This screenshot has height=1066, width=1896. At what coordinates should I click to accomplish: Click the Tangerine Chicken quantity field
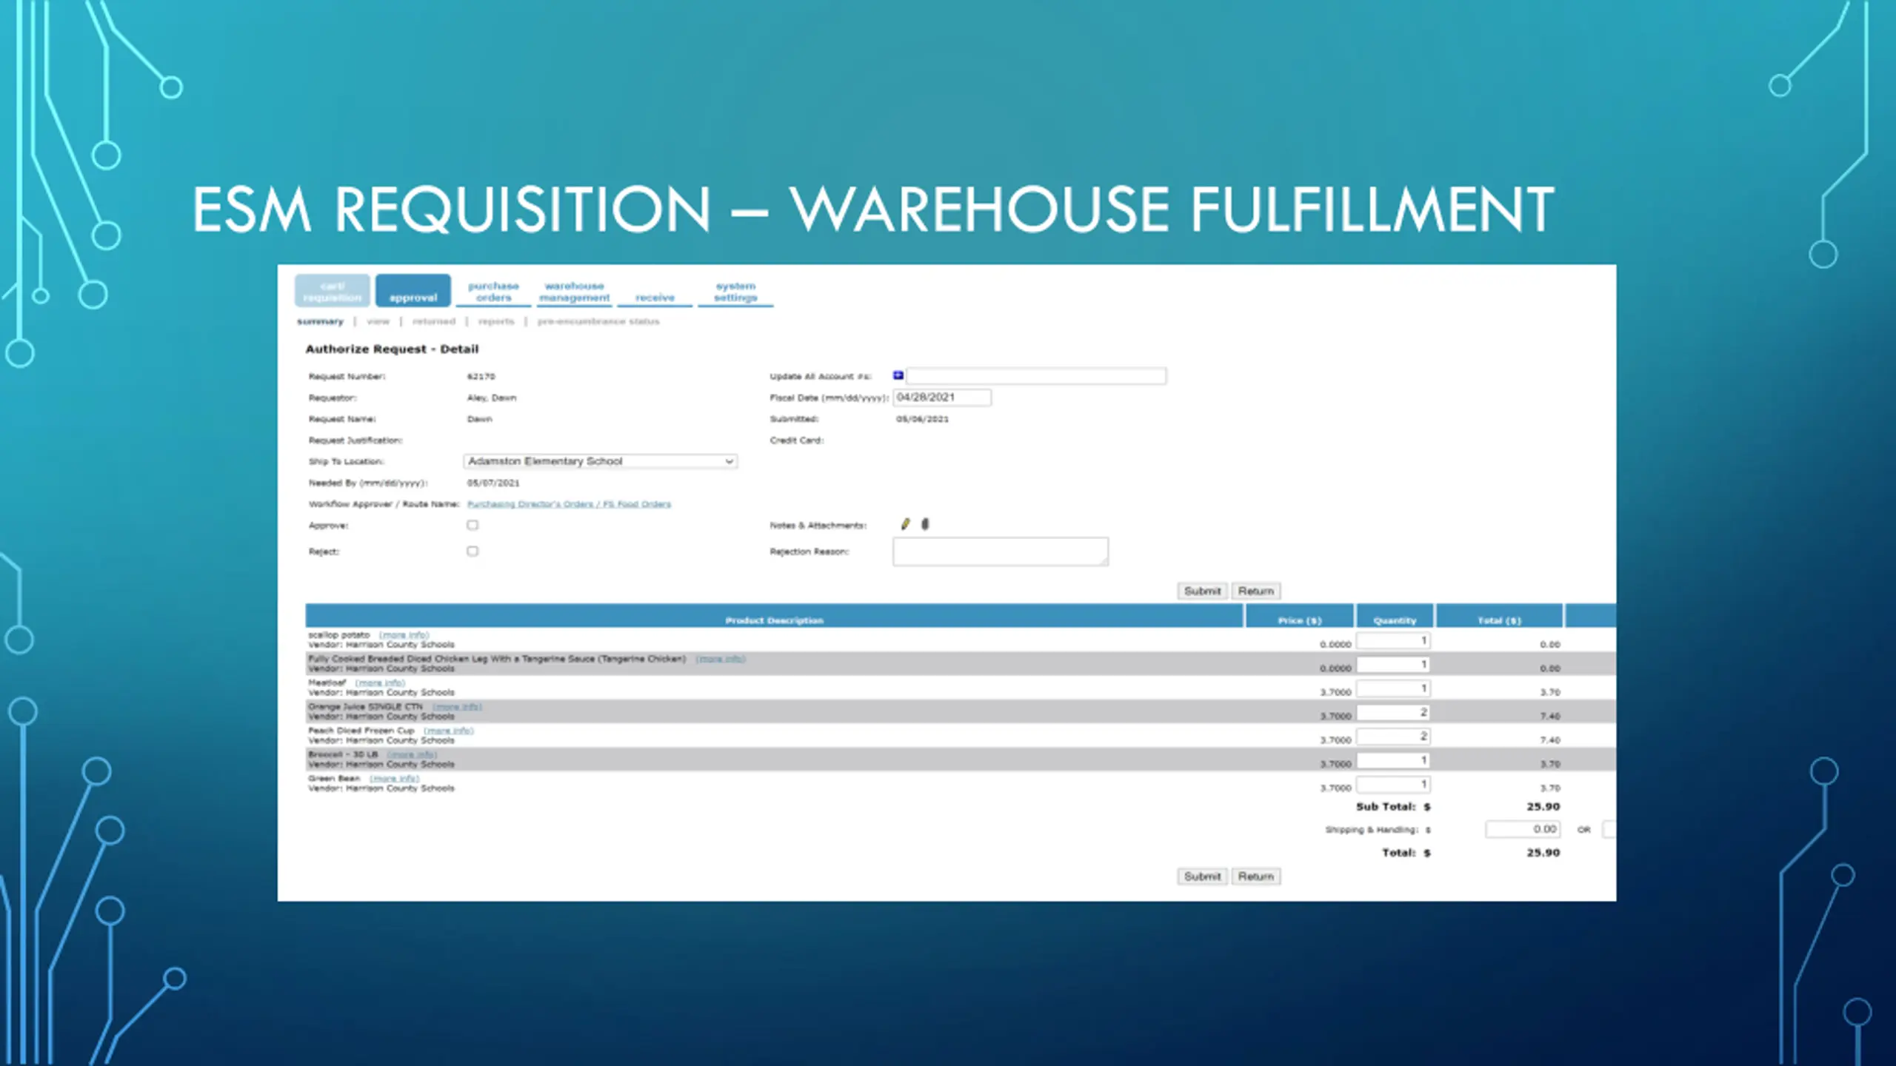tap(1393, 665)
